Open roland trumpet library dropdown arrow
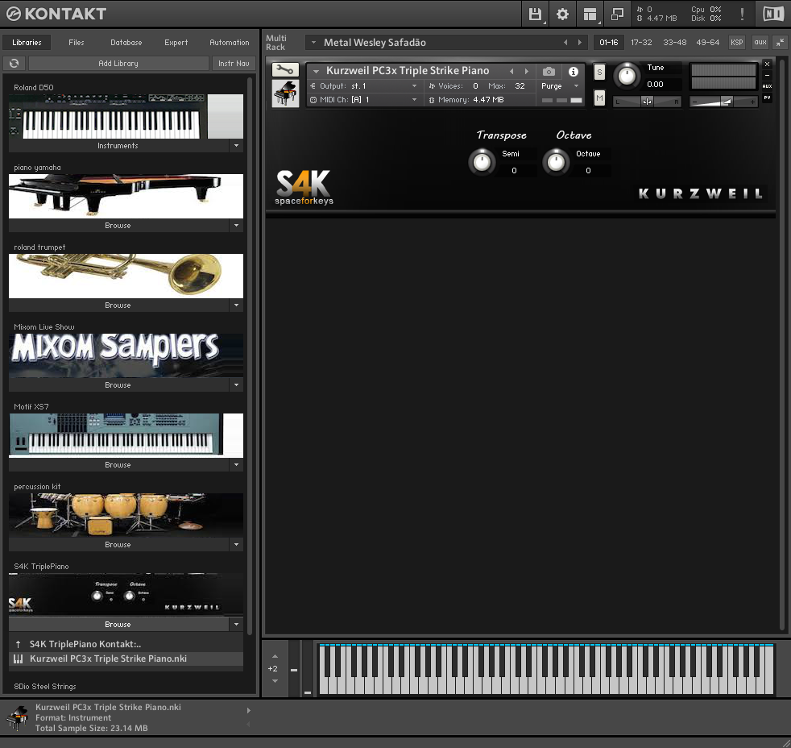791x748 pixels. [x=236, y=305]
